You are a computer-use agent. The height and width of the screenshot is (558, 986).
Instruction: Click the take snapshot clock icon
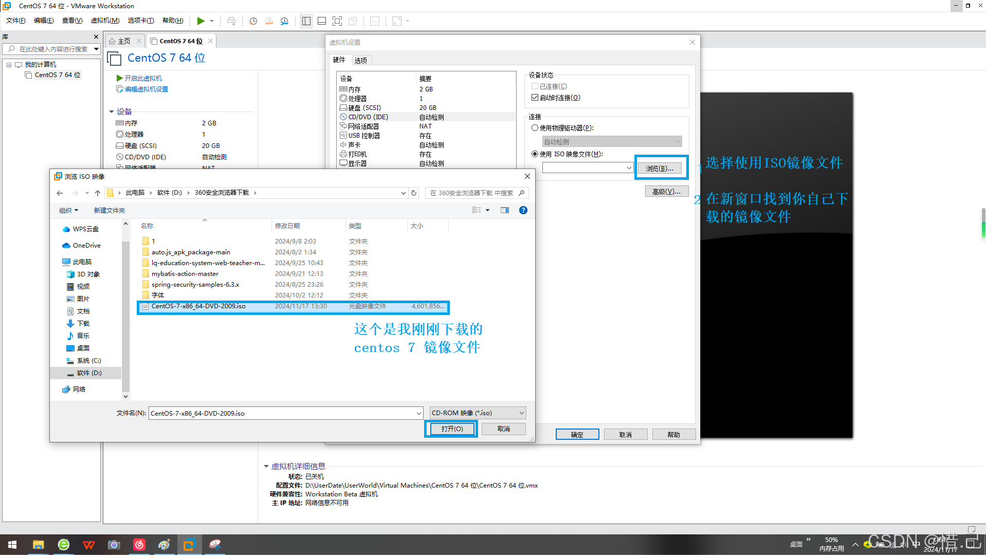253,21
